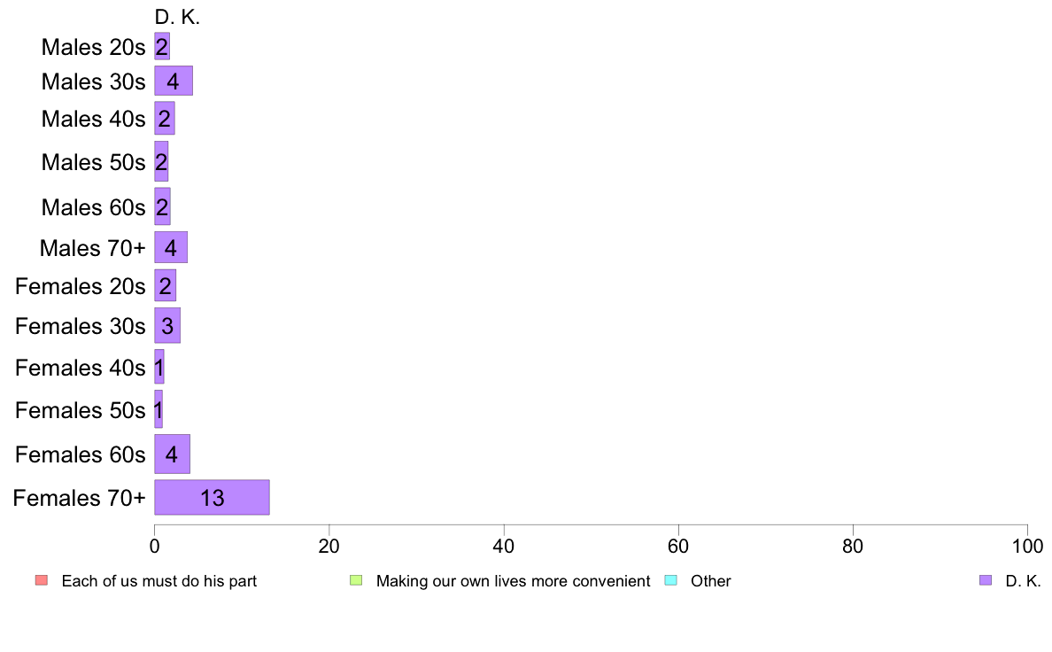Click the cyan 'Other' legend swatch
This screenshot has width=1052, height=652.
coord(671,580)
